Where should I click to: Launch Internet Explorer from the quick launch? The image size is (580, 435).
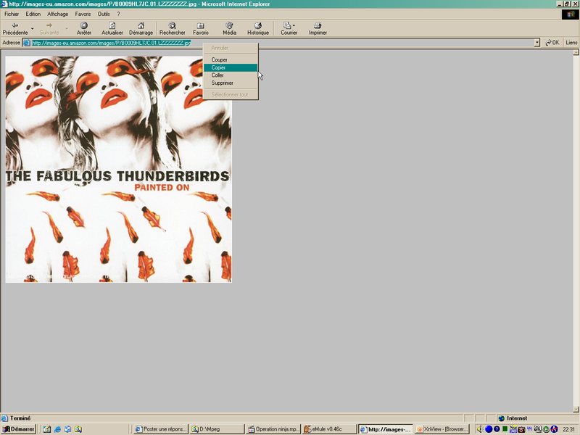57,429
